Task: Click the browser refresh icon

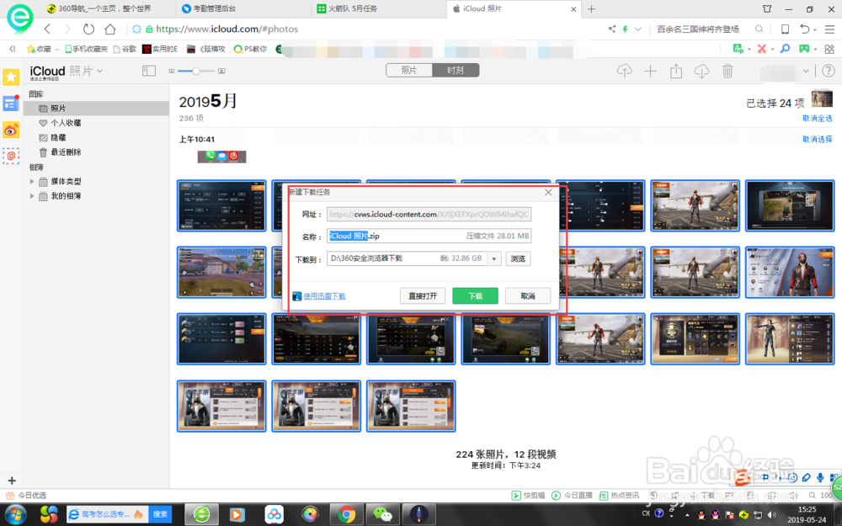Action: point(88,29)
